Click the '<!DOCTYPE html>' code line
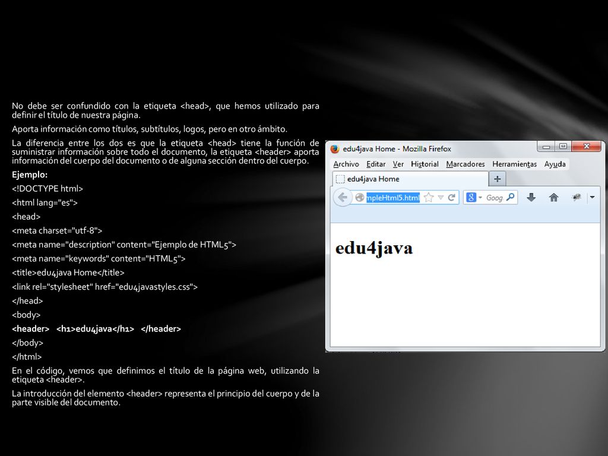 tap(47, 189)
